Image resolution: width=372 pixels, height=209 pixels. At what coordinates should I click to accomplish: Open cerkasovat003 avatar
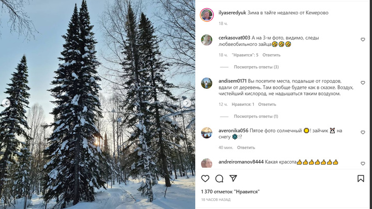pos(207,40)
